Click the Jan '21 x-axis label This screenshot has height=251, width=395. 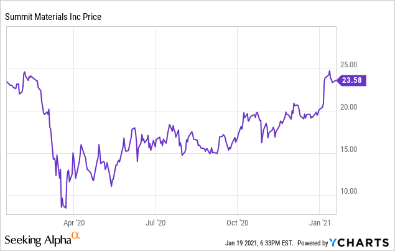pos(320,222)
